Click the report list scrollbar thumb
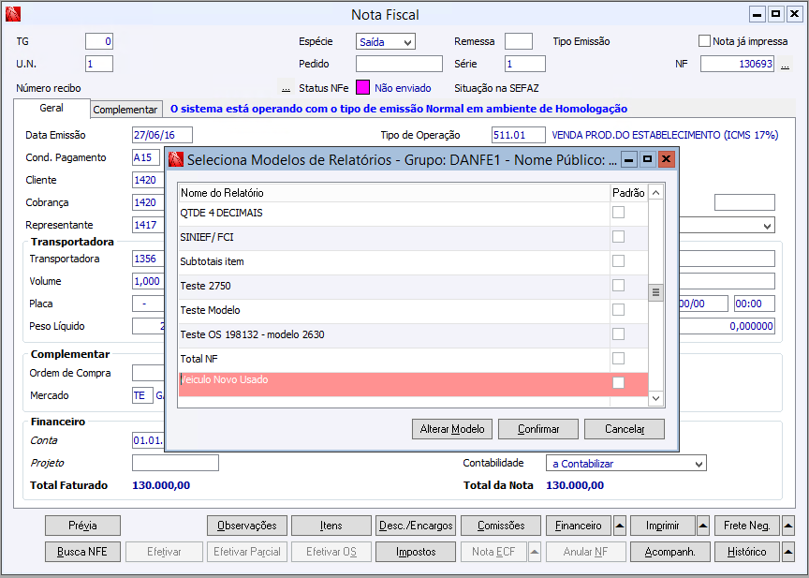The width and height of the screenshot is (809, 578). (655, 292)
